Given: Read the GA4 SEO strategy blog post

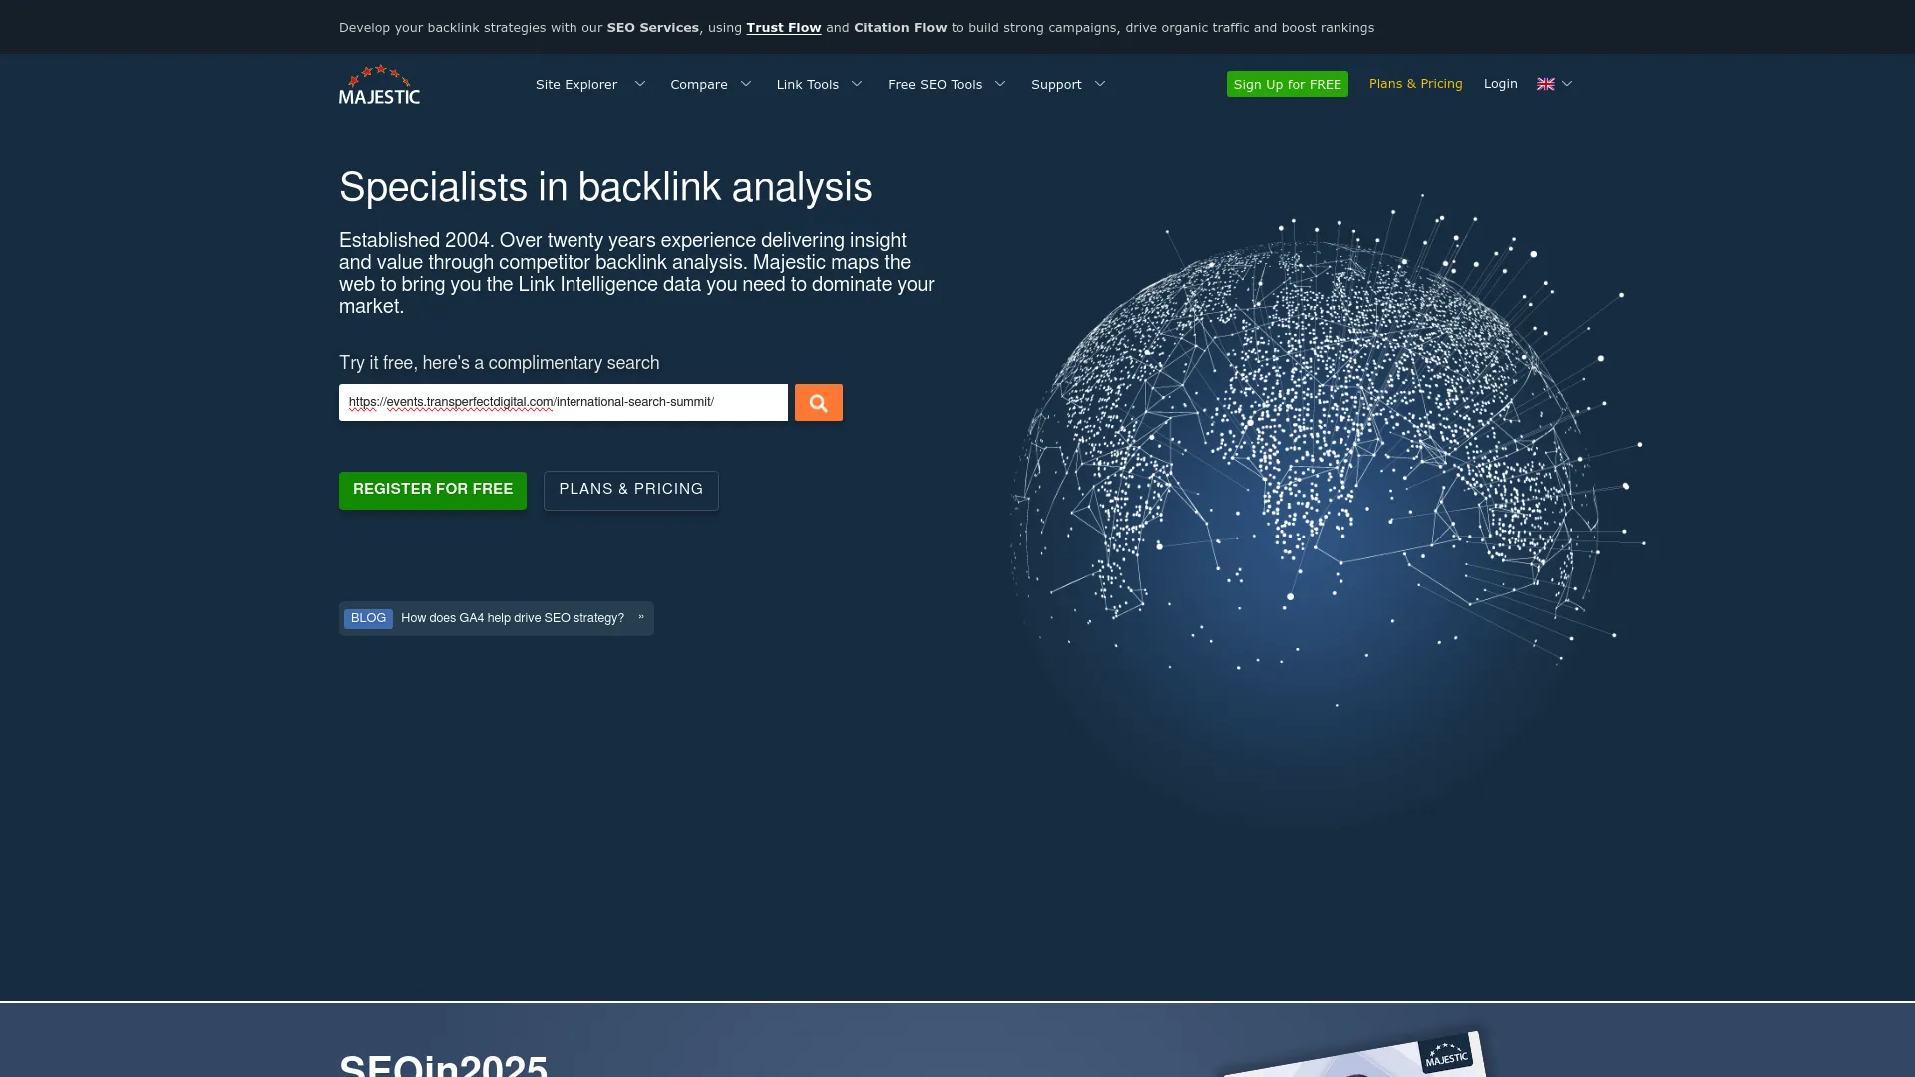Looking at the screenshot, I should click(x=512, y=618).
